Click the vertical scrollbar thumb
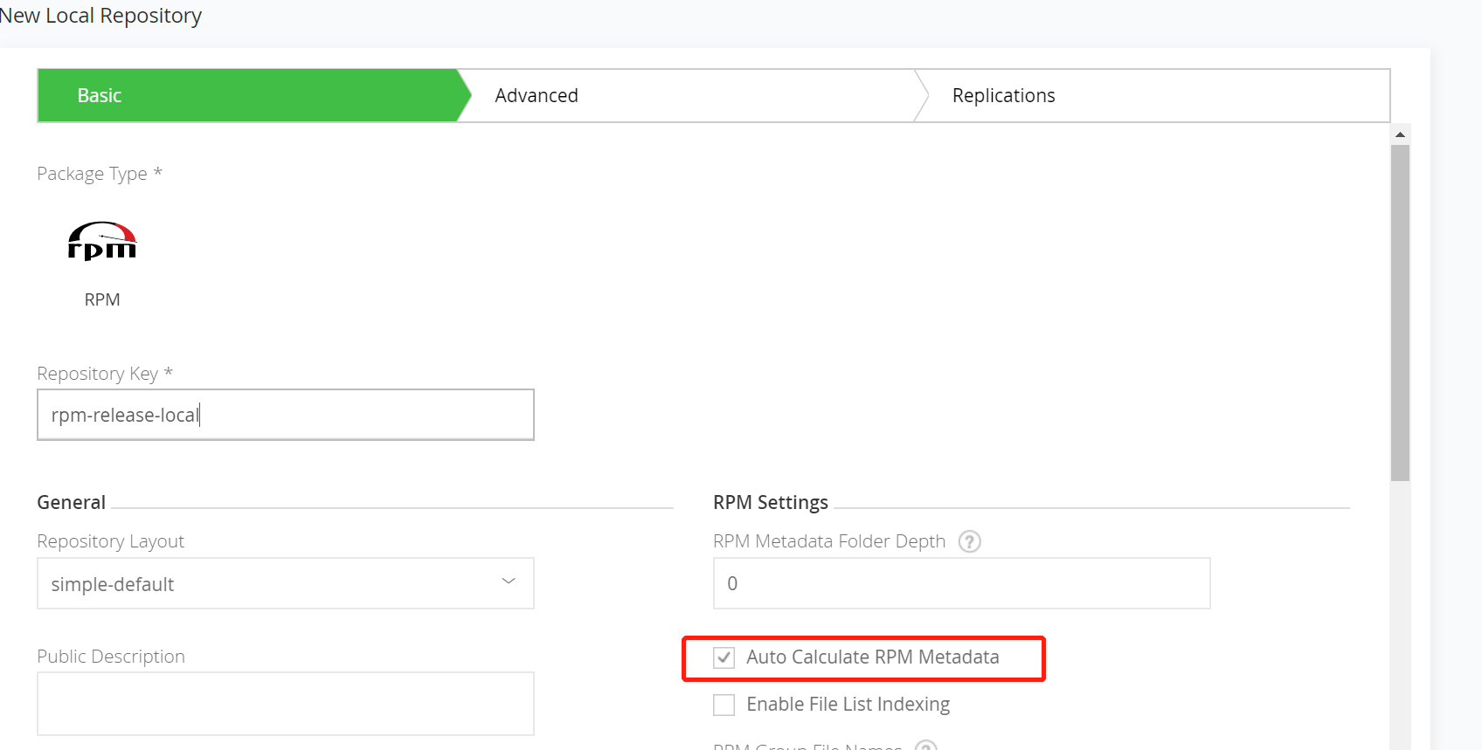Screen dimensions: 1482x750 click(1400, 313)
